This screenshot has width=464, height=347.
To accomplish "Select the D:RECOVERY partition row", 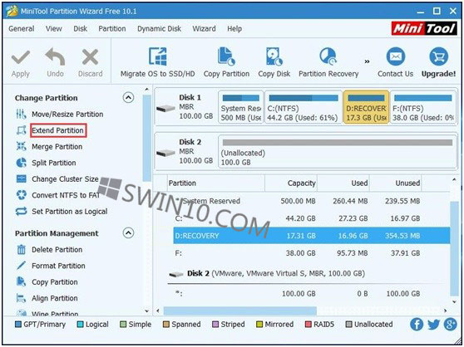I will pos(311,236).
